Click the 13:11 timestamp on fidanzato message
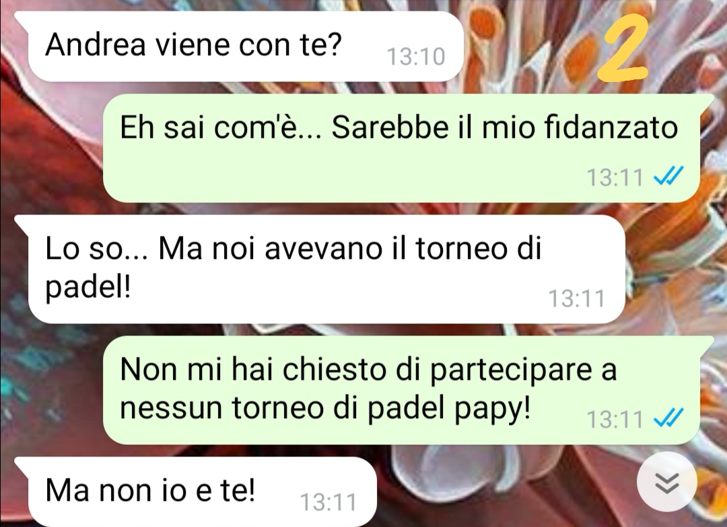The height and width of the screenshot is (527, 727). click(615, 177)
